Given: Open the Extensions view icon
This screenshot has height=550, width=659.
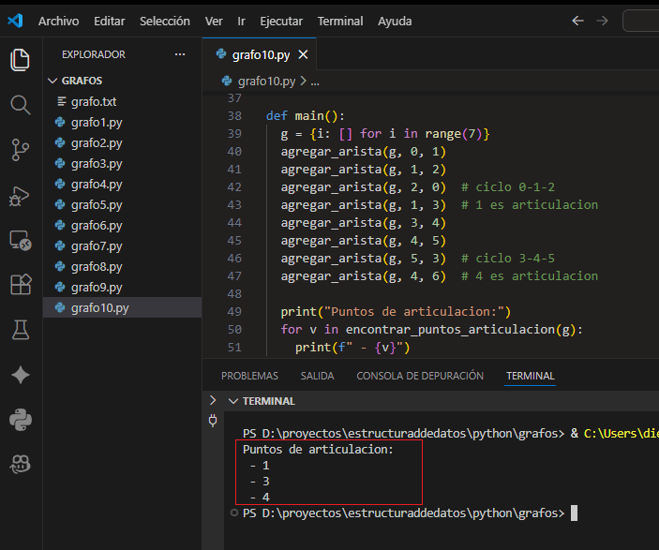Looking at the screenshot, I should (20, 285).
